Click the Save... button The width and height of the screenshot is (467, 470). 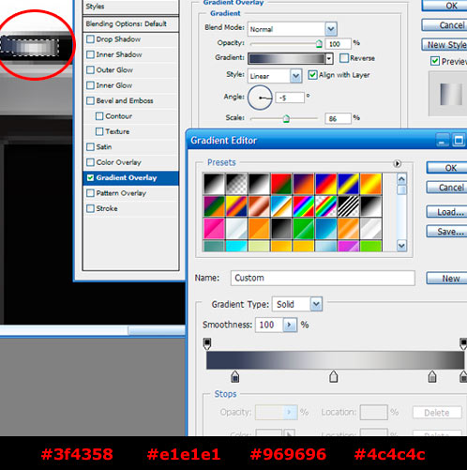[x=447, y=232]
